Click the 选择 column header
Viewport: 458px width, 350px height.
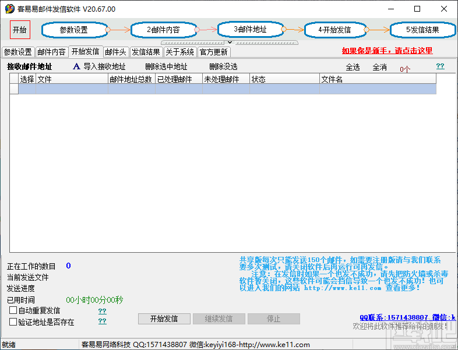coord(27,79)
